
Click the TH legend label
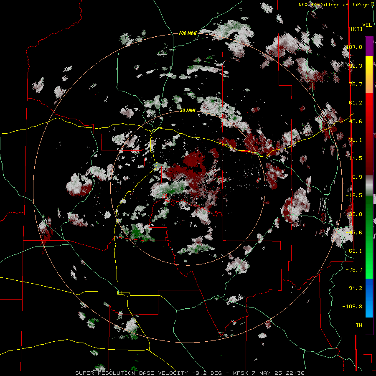coord(359,325)
